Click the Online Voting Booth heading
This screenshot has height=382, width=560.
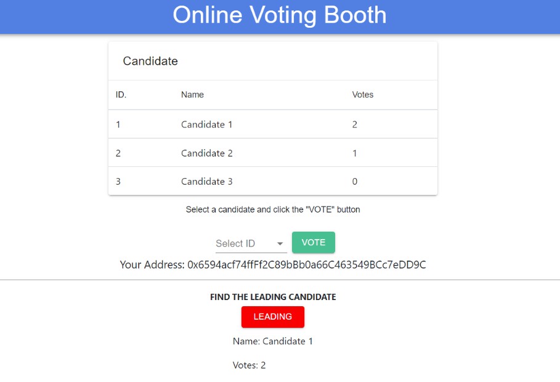pos(280,15)
